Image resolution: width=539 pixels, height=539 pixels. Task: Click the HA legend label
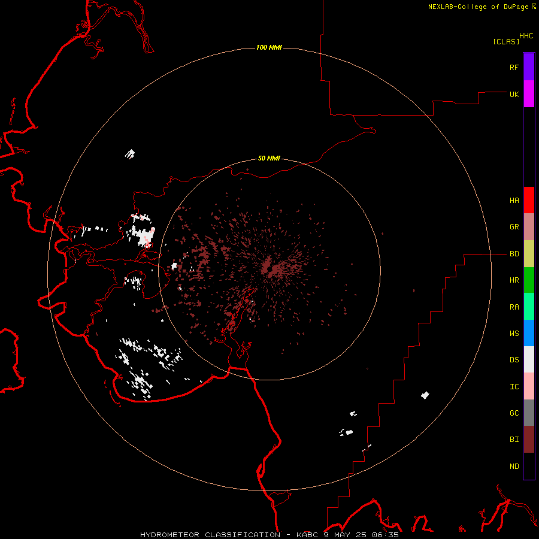point(514,201)
